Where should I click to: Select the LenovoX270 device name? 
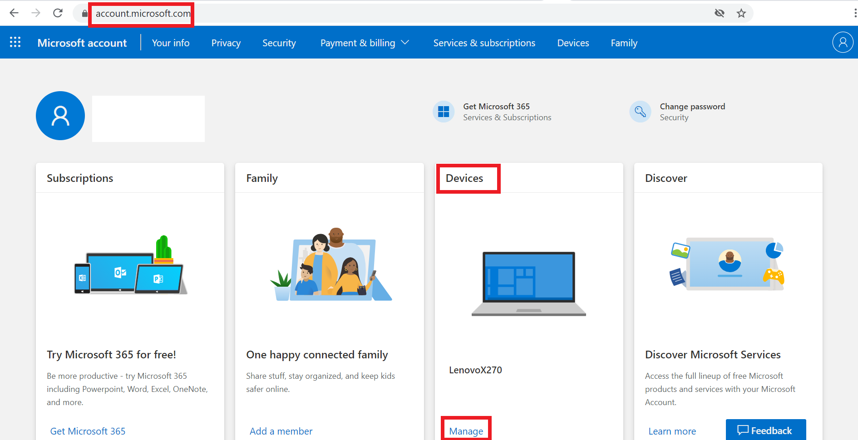click(475, 370)
